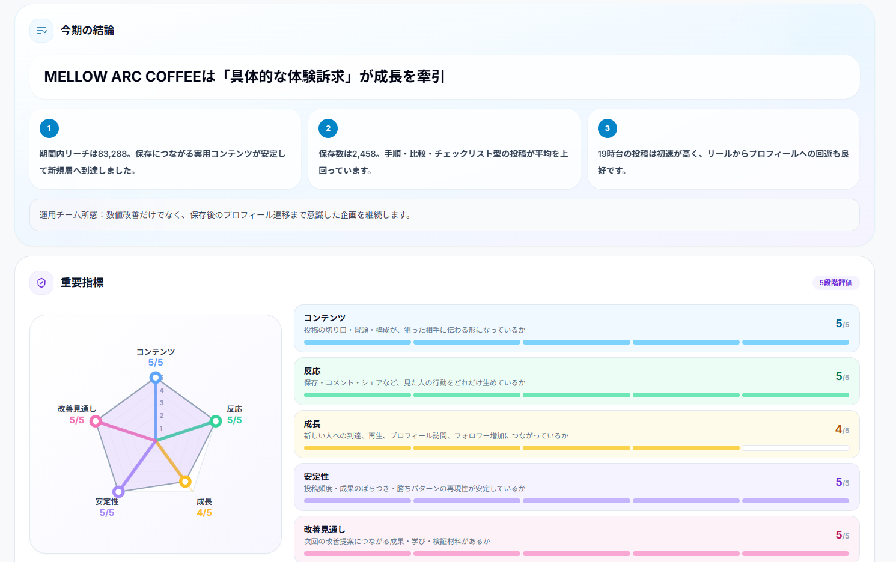The width and height of the screenshot is (896, 562).
Task: Click the 5/5 score in 改善見通し card
Action: (x=842, y=535)
